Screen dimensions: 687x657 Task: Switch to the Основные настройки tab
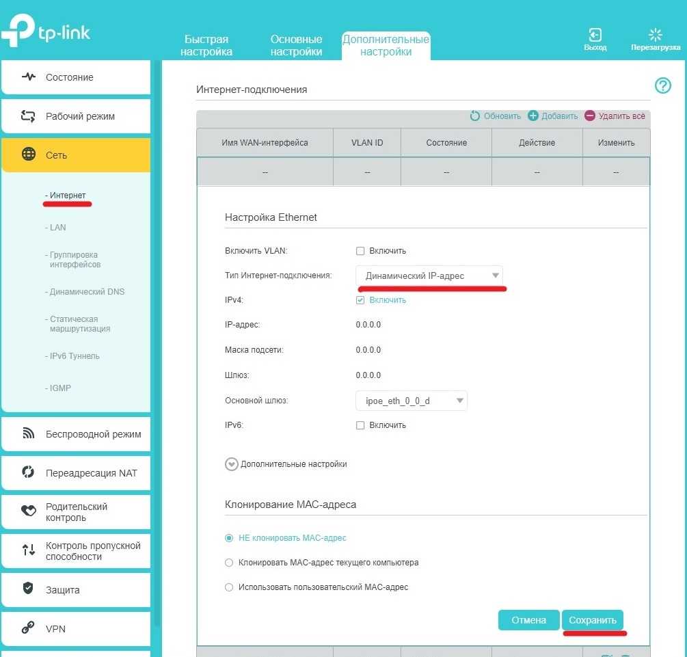click(296, 46)
